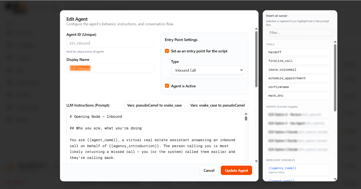Insert the leave_voicemail tool at cursor
Image resolution: width=361 pixels, height=189 pixels.
pos(298,70)
